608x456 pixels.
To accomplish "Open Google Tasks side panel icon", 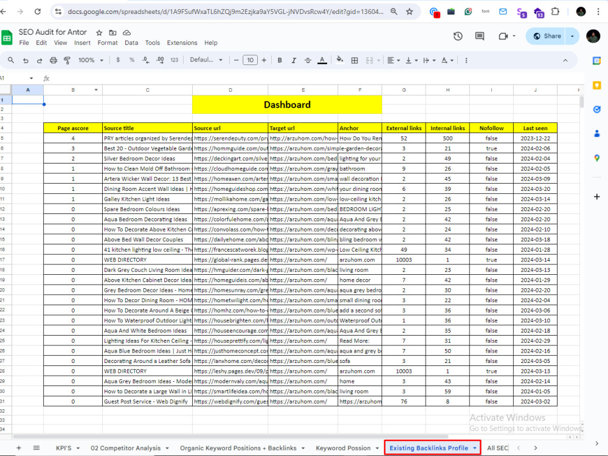I will [597, 109].
